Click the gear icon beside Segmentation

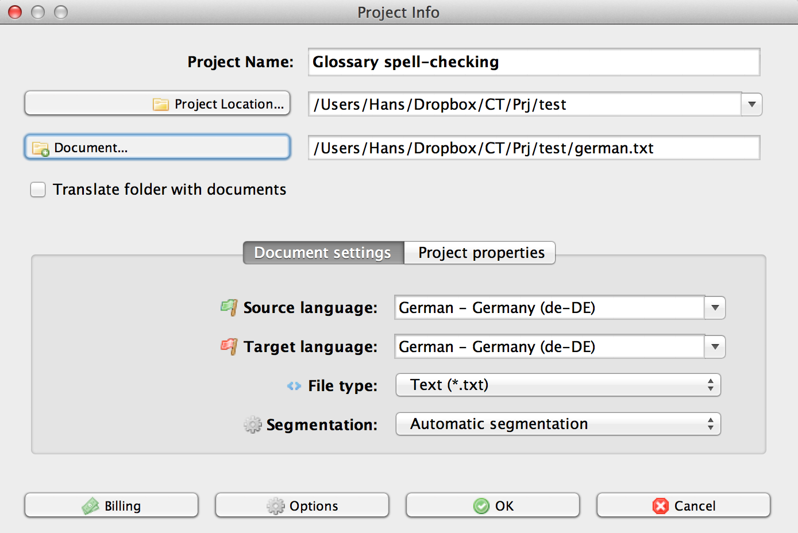pos(252,425)
